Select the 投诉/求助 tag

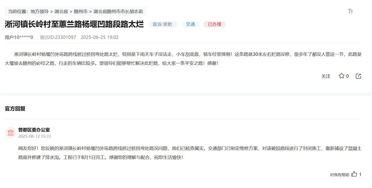(x=163, y=24)
